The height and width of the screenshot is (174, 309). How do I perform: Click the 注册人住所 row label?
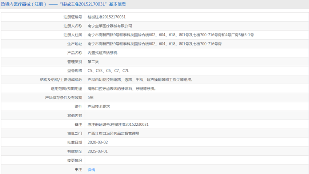[73, 35]
